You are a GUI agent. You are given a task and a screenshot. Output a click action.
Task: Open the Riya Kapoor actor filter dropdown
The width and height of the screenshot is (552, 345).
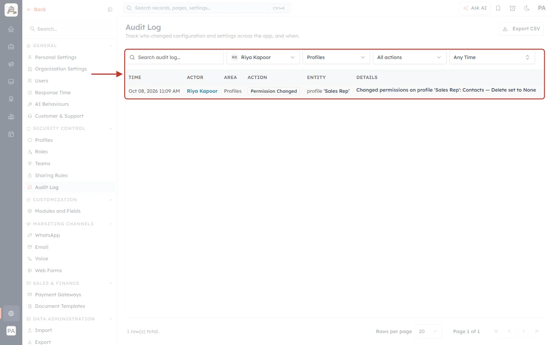click(x=263, y=58)
